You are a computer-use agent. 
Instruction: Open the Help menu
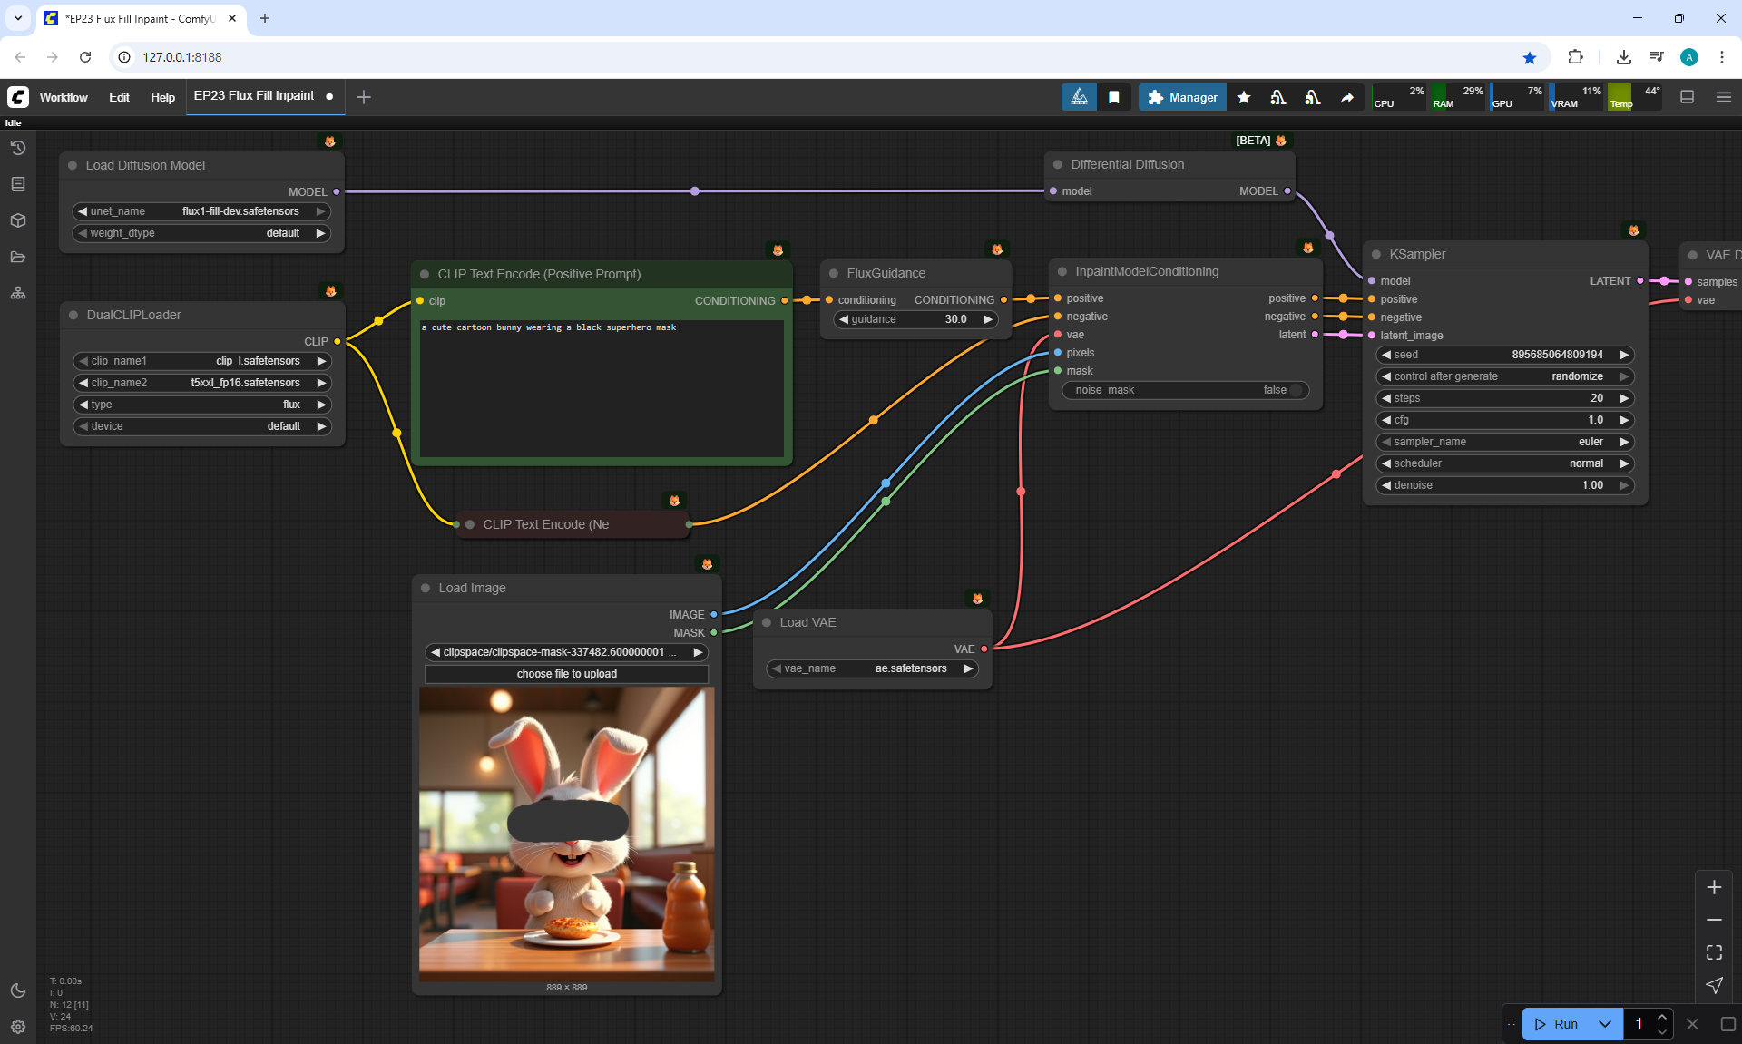[x=162, y=97]
